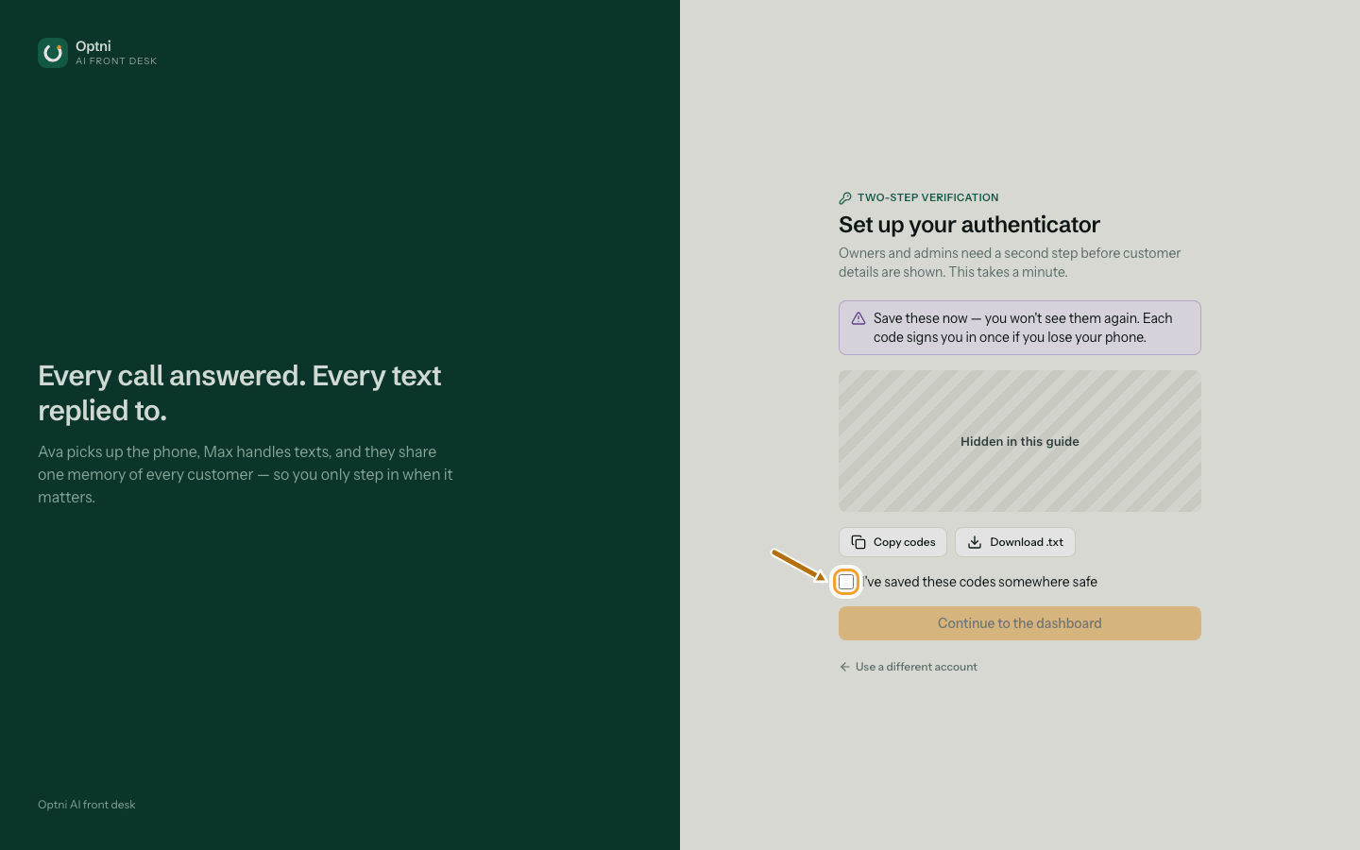The height and width of the screenshot is (850, 1360).
Task: Click the "Save these now" warning text
Action: click(x=1023, y=328)
